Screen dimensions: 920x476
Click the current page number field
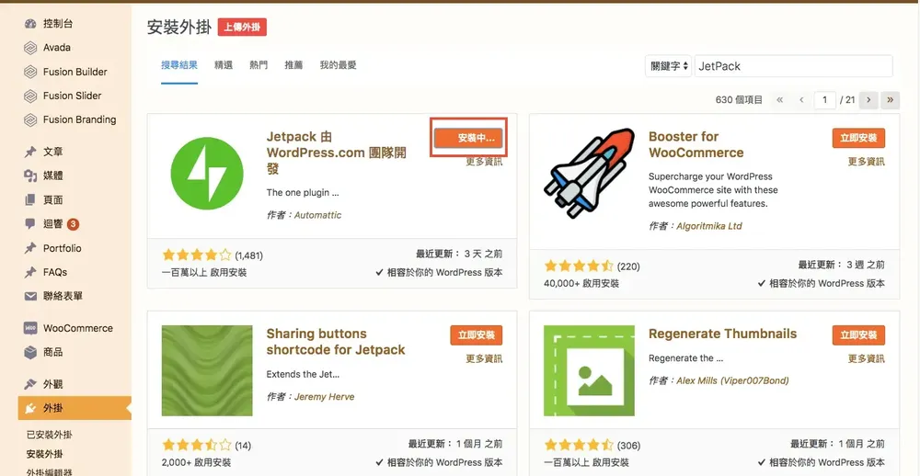coord(825,100)
